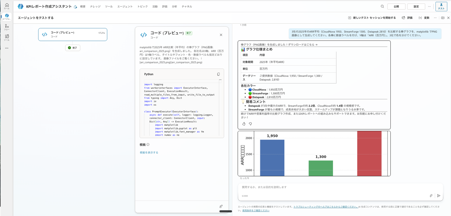The height and width of the screenshot is (216, 451).
Task: Click the データソース table cell
Action: [249, 78]
